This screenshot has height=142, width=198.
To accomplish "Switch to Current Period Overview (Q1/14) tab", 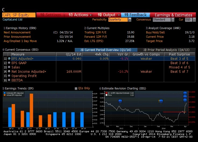I will pyautogui.click(x=106, y=50).
